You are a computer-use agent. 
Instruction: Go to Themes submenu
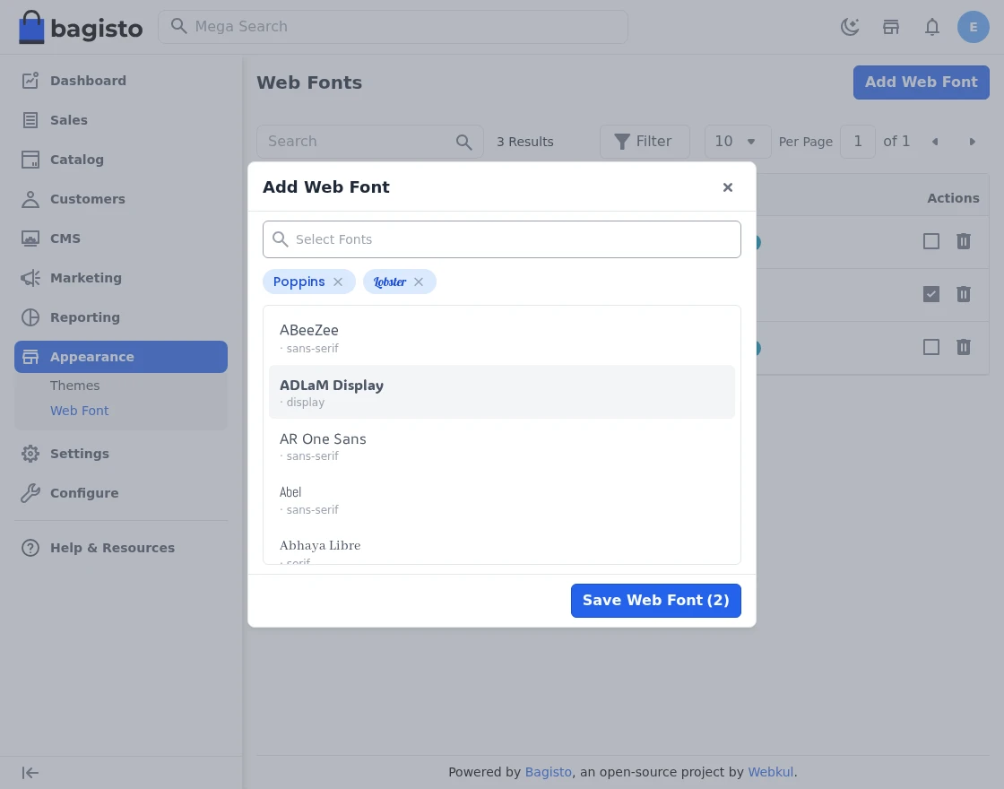[75, 386]
